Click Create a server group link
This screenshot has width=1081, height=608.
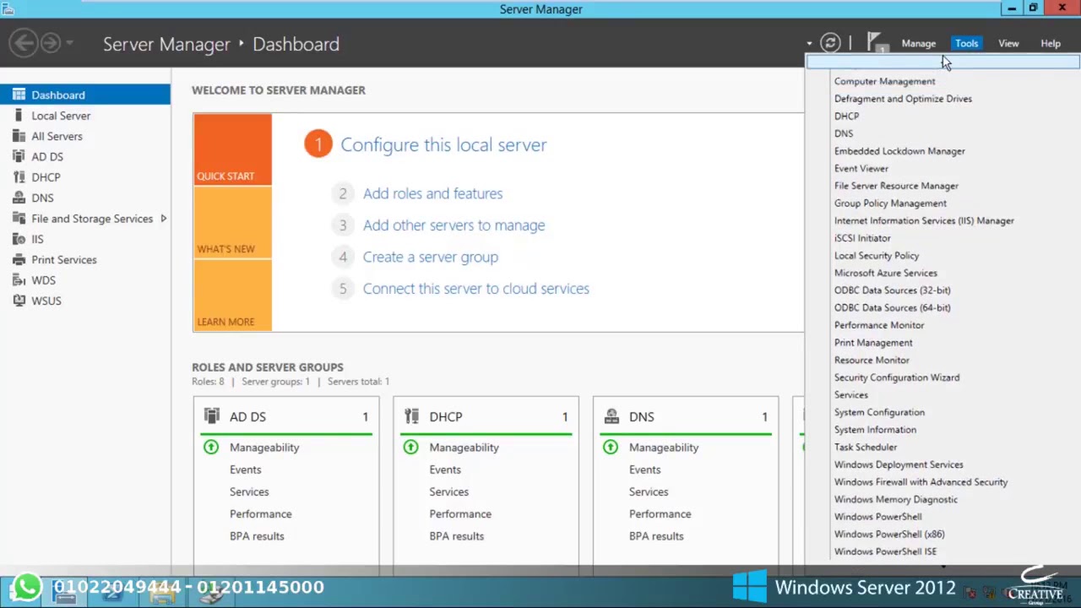[x=430, y=257]
